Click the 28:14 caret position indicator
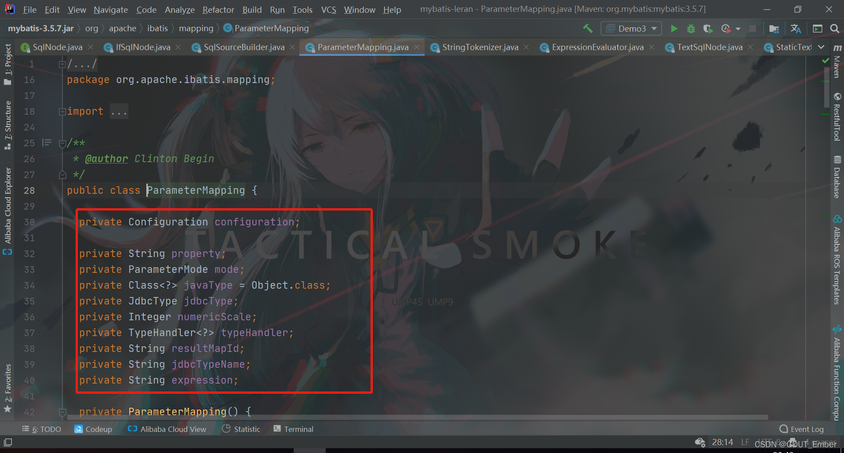This screenshot has width=844, height=453. click(722, 442)
